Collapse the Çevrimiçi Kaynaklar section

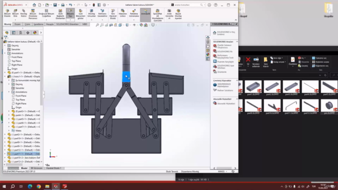[x=237, y=80]
